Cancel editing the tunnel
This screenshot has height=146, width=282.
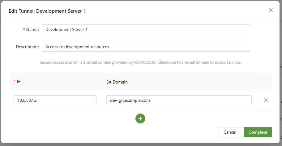click(x=230, y=132)
